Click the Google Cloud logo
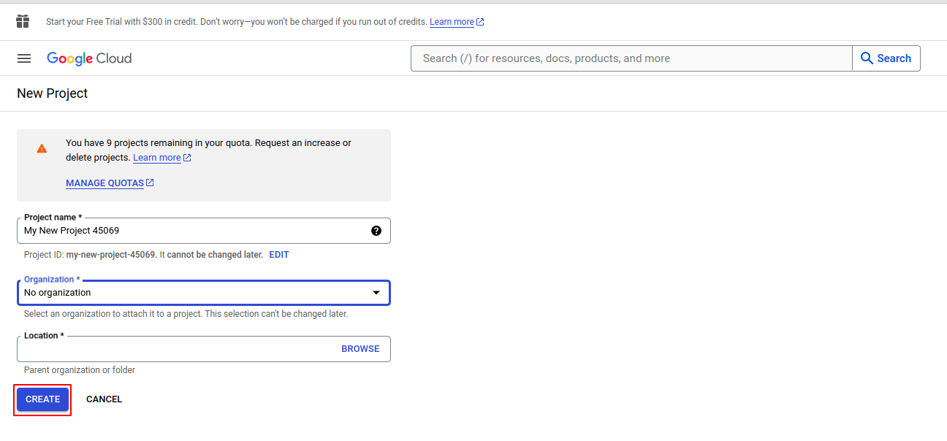The height and width of the screenshot is (441, 947). point(89,58)
